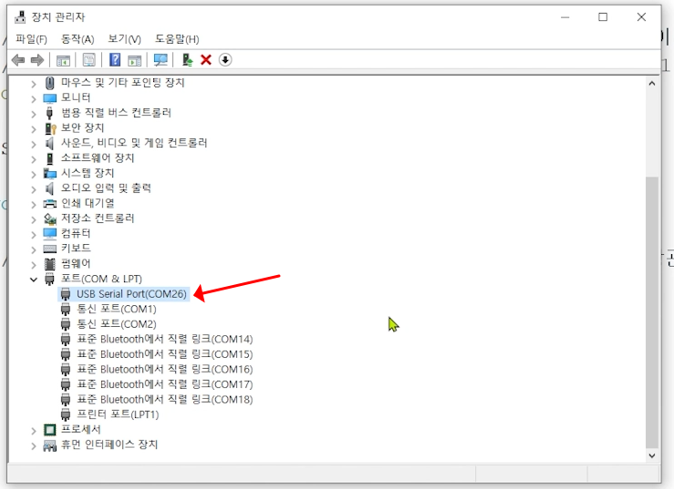
Task: Expand 마우스 및 기타 포인팅 장치
Action: tap(34, 84)
